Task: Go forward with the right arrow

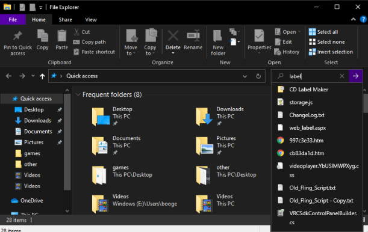Action: coord(22,76)
